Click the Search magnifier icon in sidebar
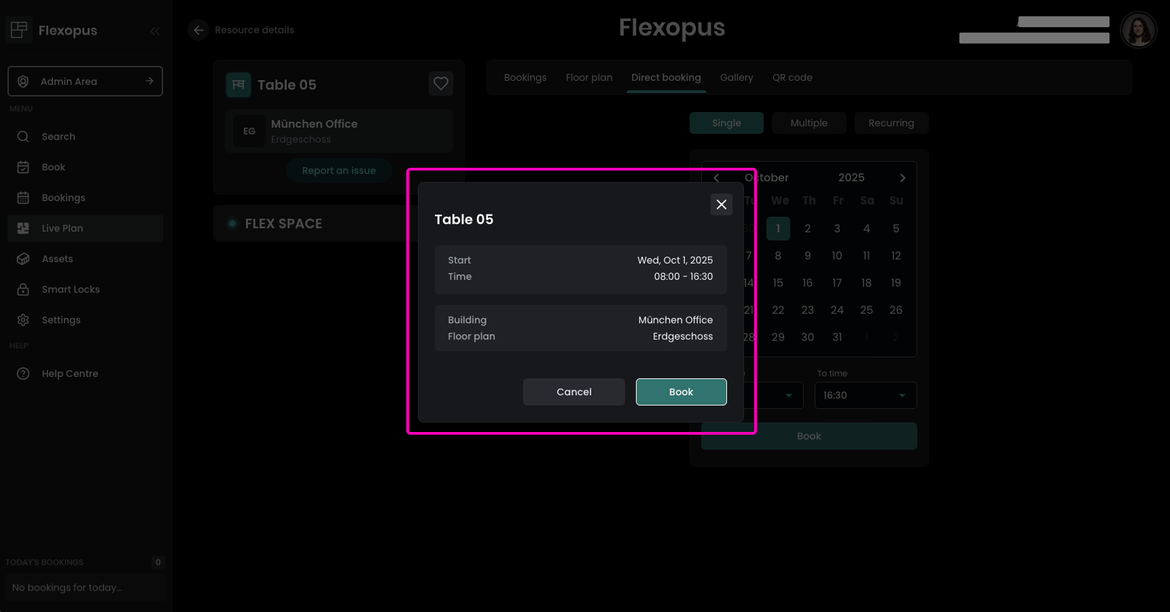1170x612 pixels. [x=23, y=137]
